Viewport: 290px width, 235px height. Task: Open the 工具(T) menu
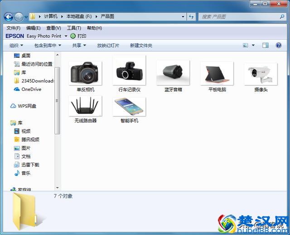click(x=74, y=28)
